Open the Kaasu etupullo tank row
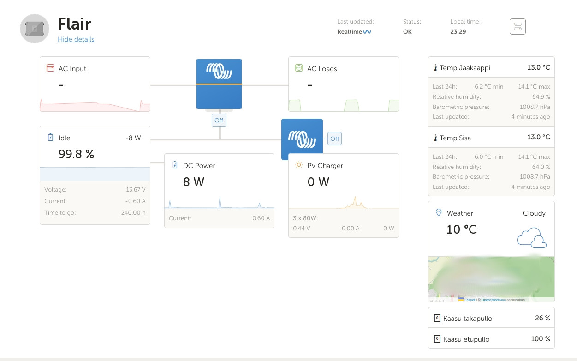The height and width of the screenshot is (361, 577). 491,339
